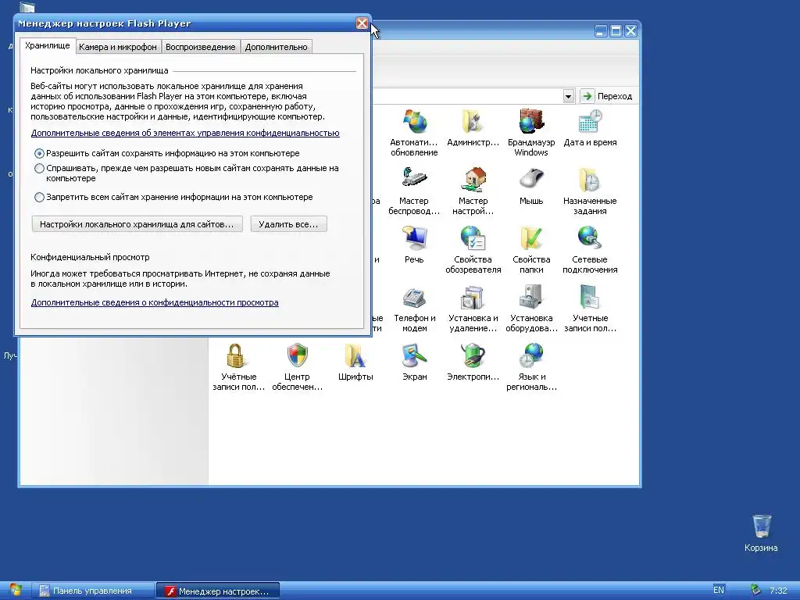The image size is (800, 600).
Task: Open Брандмауэр Windows icon
Action: point(531,121)
